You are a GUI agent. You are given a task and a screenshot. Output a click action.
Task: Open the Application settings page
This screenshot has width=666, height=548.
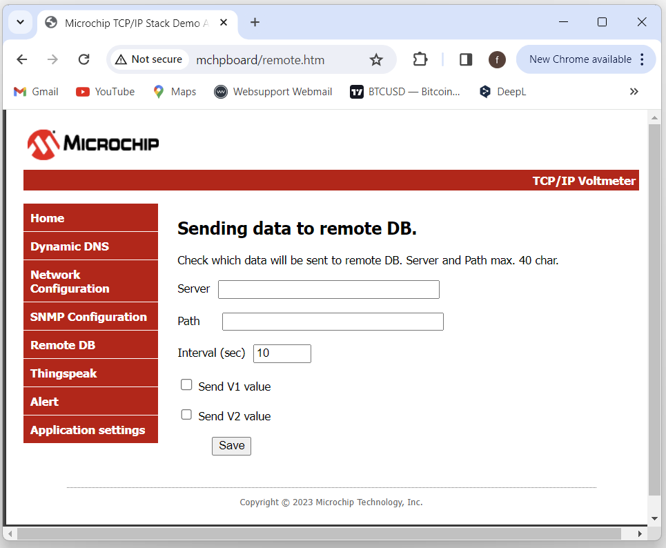(90, 430)
